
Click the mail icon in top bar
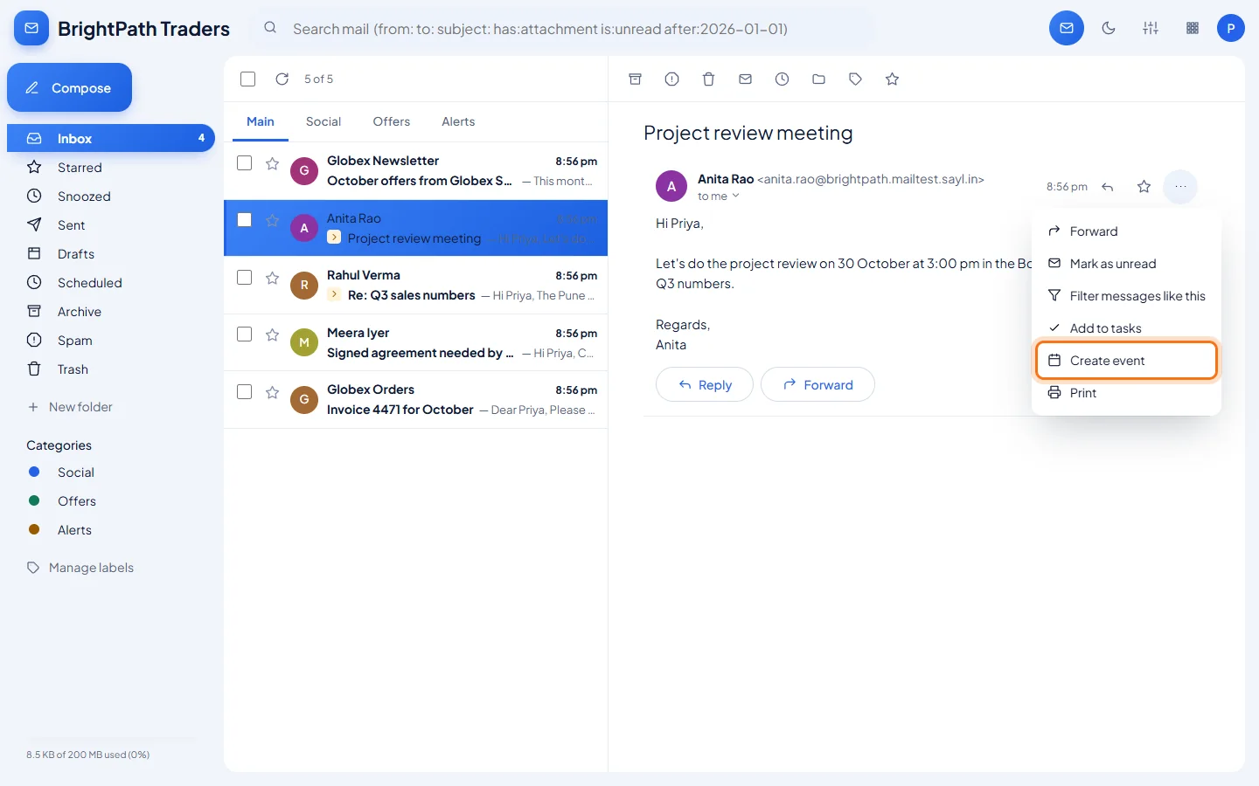point(1067,28)
